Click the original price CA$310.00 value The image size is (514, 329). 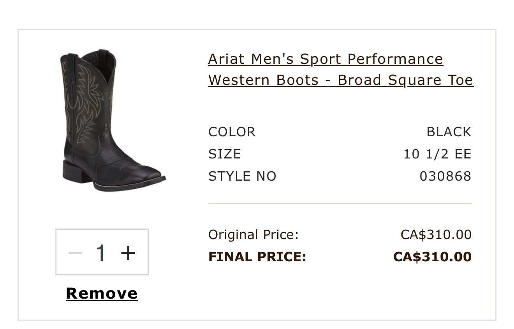click(436, 234)
